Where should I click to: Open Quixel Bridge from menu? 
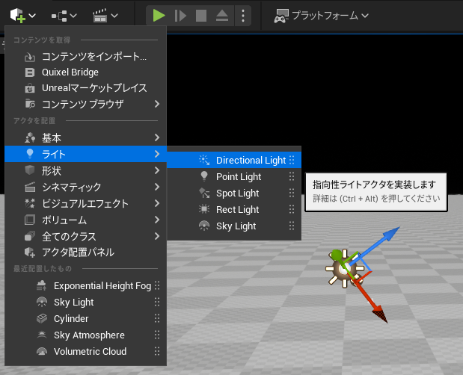tap(70, 72)
